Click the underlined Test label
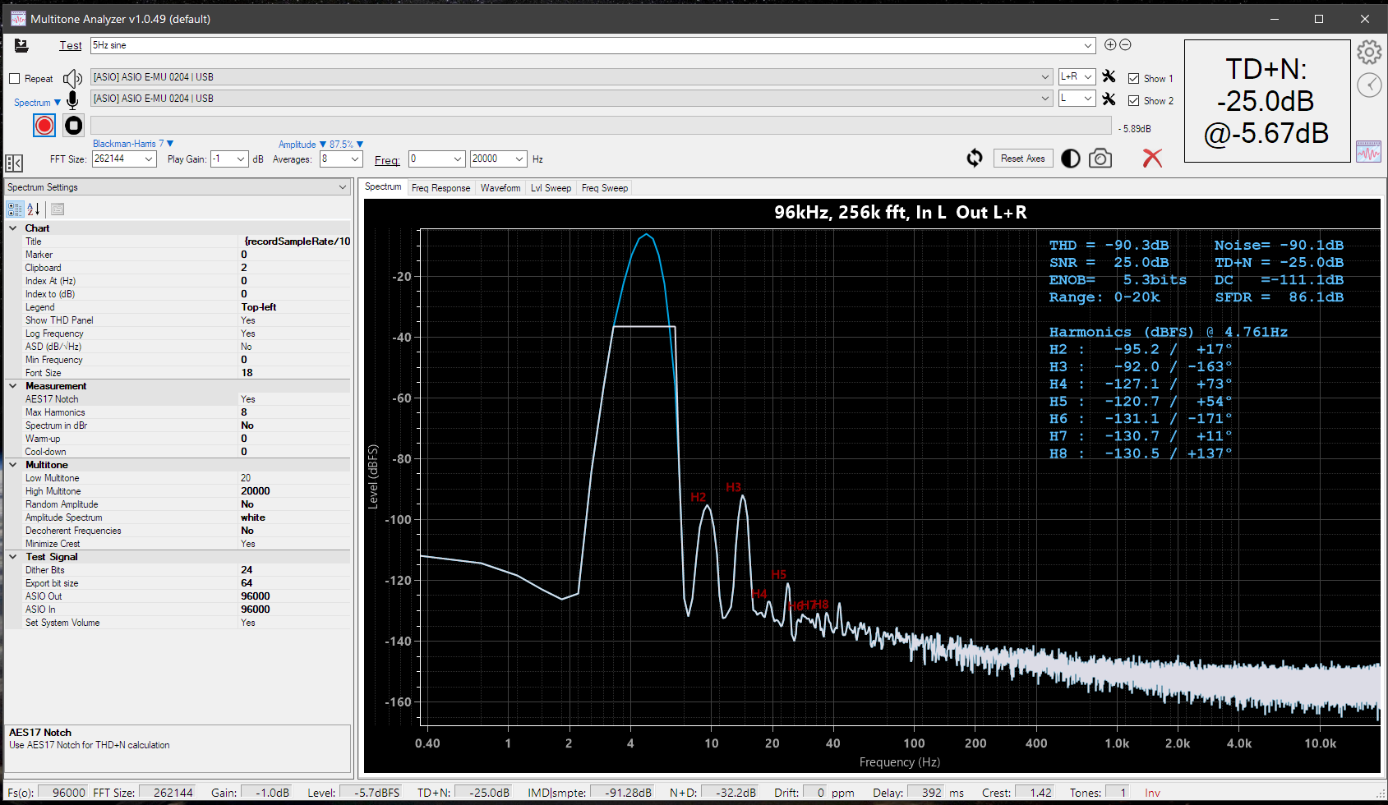 tap(71, 46)
